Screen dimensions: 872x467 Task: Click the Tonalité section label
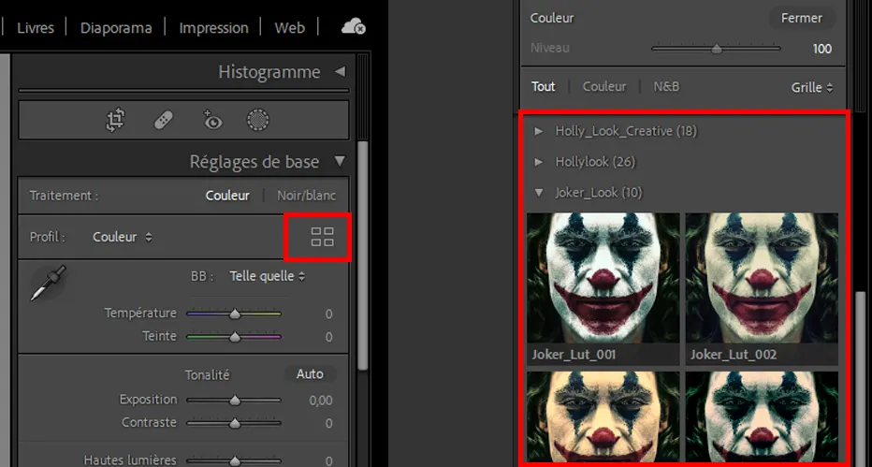point(208,375)
